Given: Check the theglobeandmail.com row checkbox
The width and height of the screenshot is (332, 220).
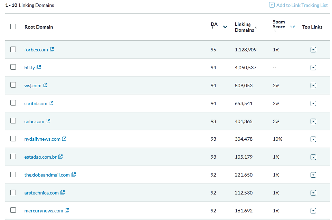Looking at the screenshot, I should [13, 174].
